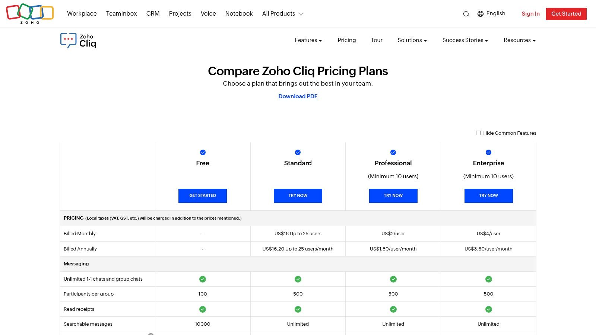The height and width of the screenshot is (335, 596).
Task: Click the green checkmark for Read receipts under Free
Action: (x=203, y=309)
